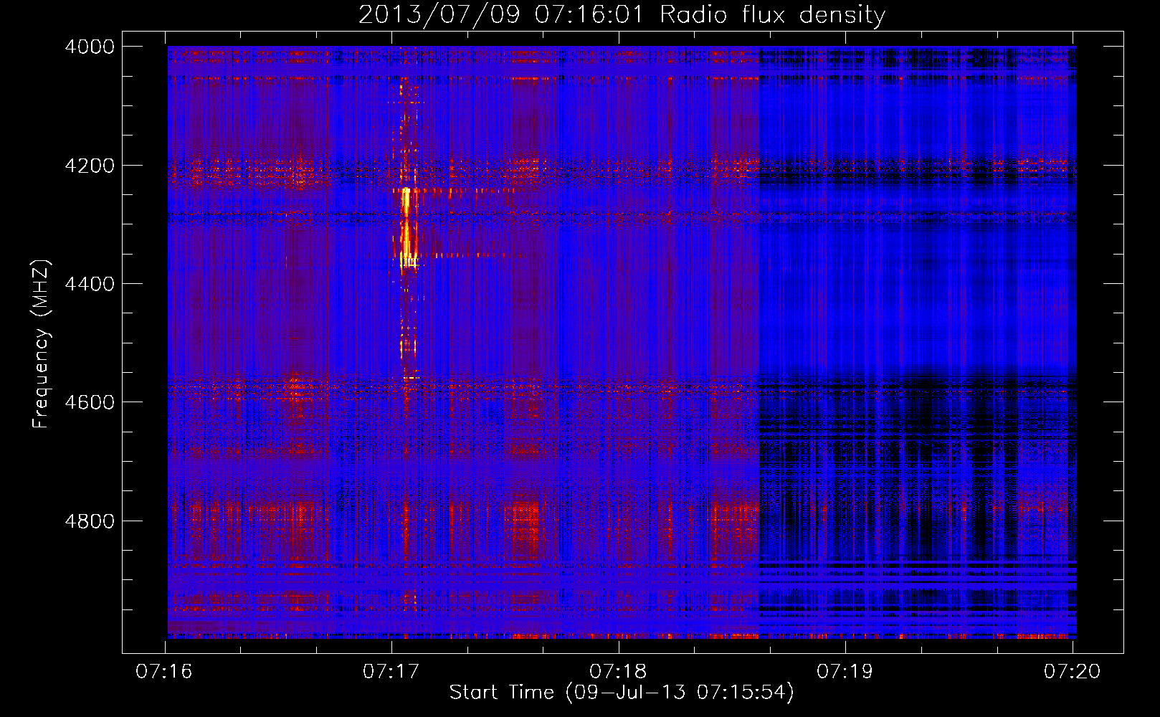Click the '4800' frequency axis label
1160x717 pixels.
tap(90, 521)
